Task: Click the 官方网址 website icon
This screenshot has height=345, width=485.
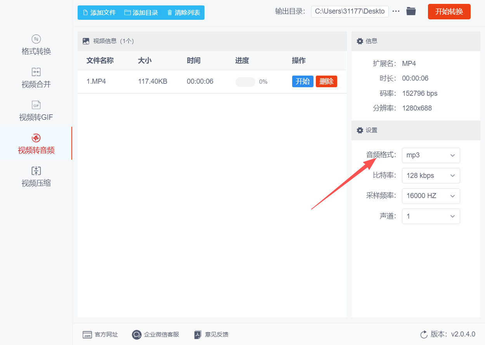Action: [x=87, y=335]
